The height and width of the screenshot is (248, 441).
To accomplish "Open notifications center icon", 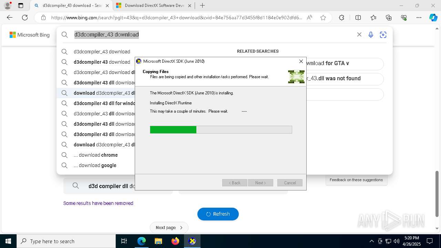I will click(430, 241).
